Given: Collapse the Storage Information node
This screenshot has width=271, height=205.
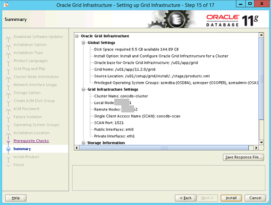Looking at the screenshot, I should (84, 143).
